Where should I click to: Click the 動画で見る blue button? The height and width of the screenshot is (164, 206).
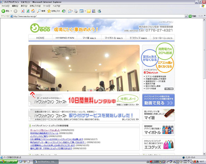[159, 100]
